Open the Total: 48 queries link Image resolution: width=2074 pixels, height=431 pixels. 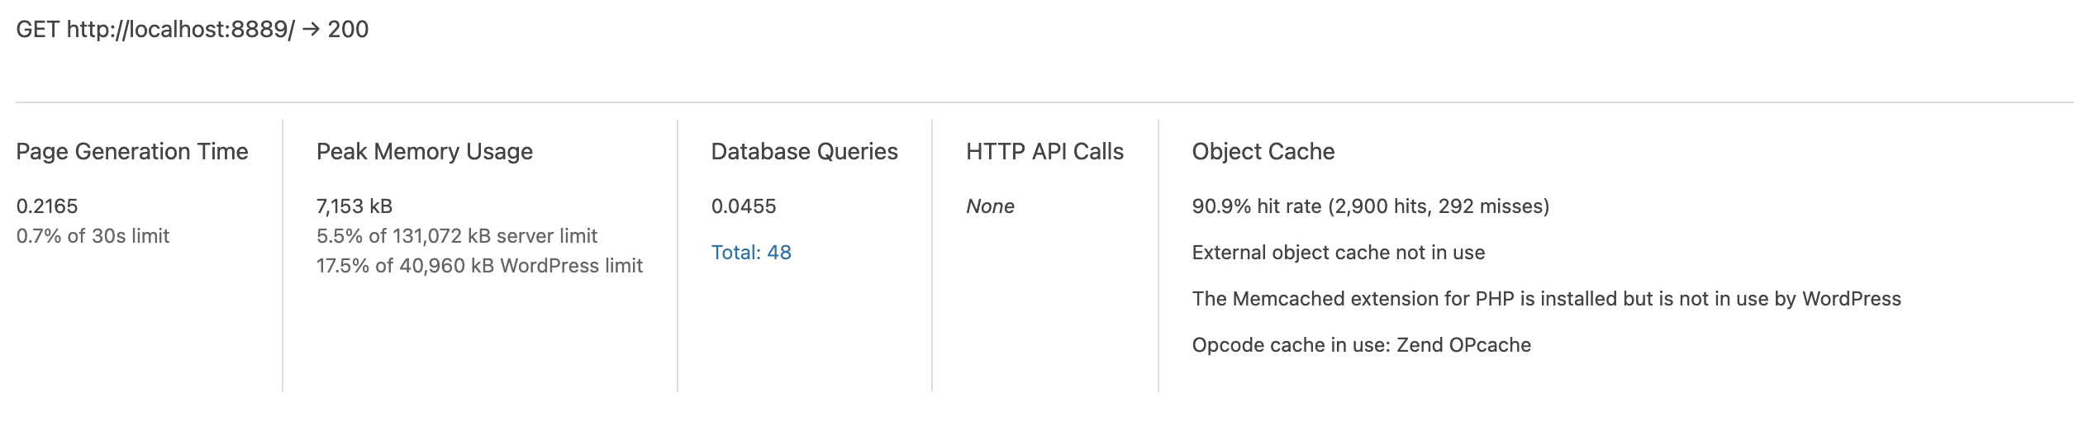[751, 253]
